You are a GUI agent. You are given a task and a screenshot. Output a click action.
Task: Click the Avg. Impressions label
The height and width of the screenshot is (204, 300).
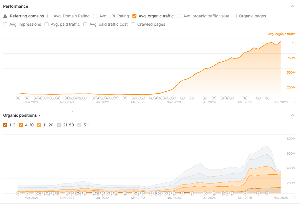click(25, 24)
